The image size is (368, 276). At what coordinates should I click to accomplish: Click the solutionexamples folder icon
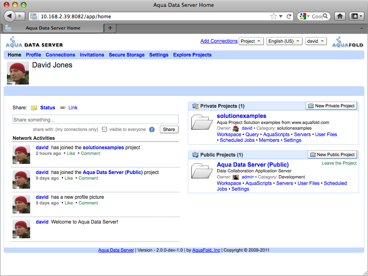tap(202, 122)
